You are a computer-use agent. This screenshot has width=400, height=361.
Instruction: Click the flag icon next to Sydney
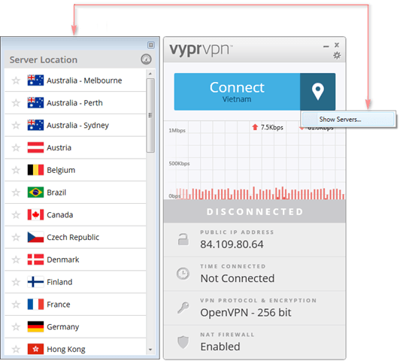coord(35,126)
